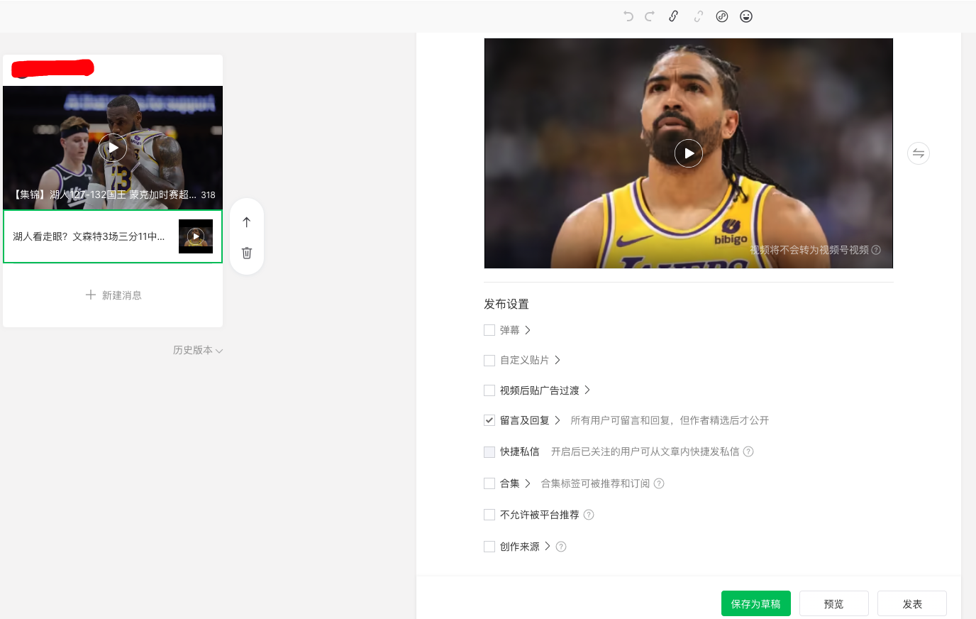Click the redo arrow icon
Screen dimensions: 976x619
[x=650, y=16]
